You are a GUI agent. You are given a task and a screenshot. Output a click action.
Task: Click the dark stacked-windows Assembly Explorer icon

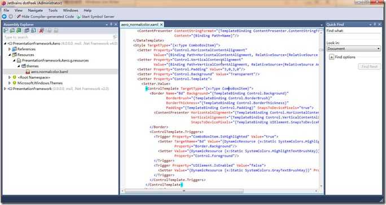click(27, 30)
